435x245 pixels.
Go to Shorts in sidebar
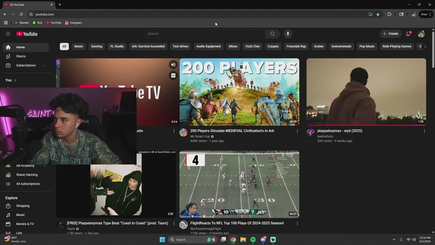[x=26, y=56]
